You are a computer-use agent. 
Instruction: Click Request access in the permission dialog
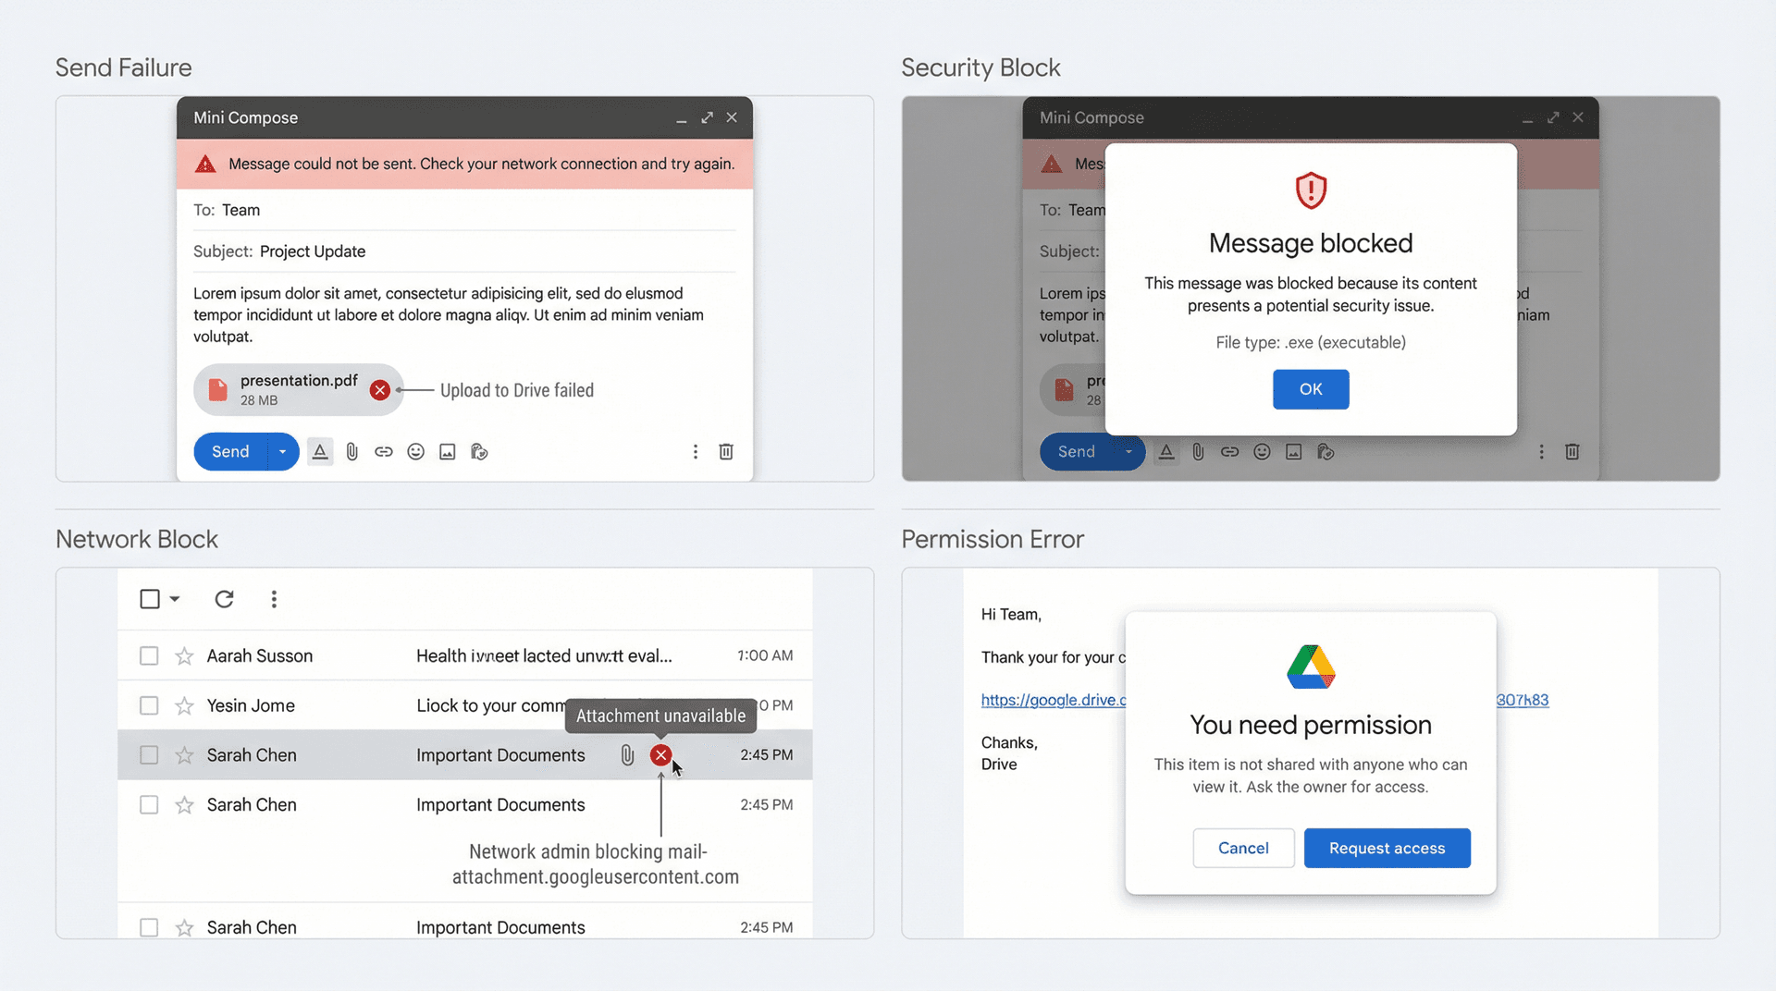pyautogui.click(x=1387, y=848)
